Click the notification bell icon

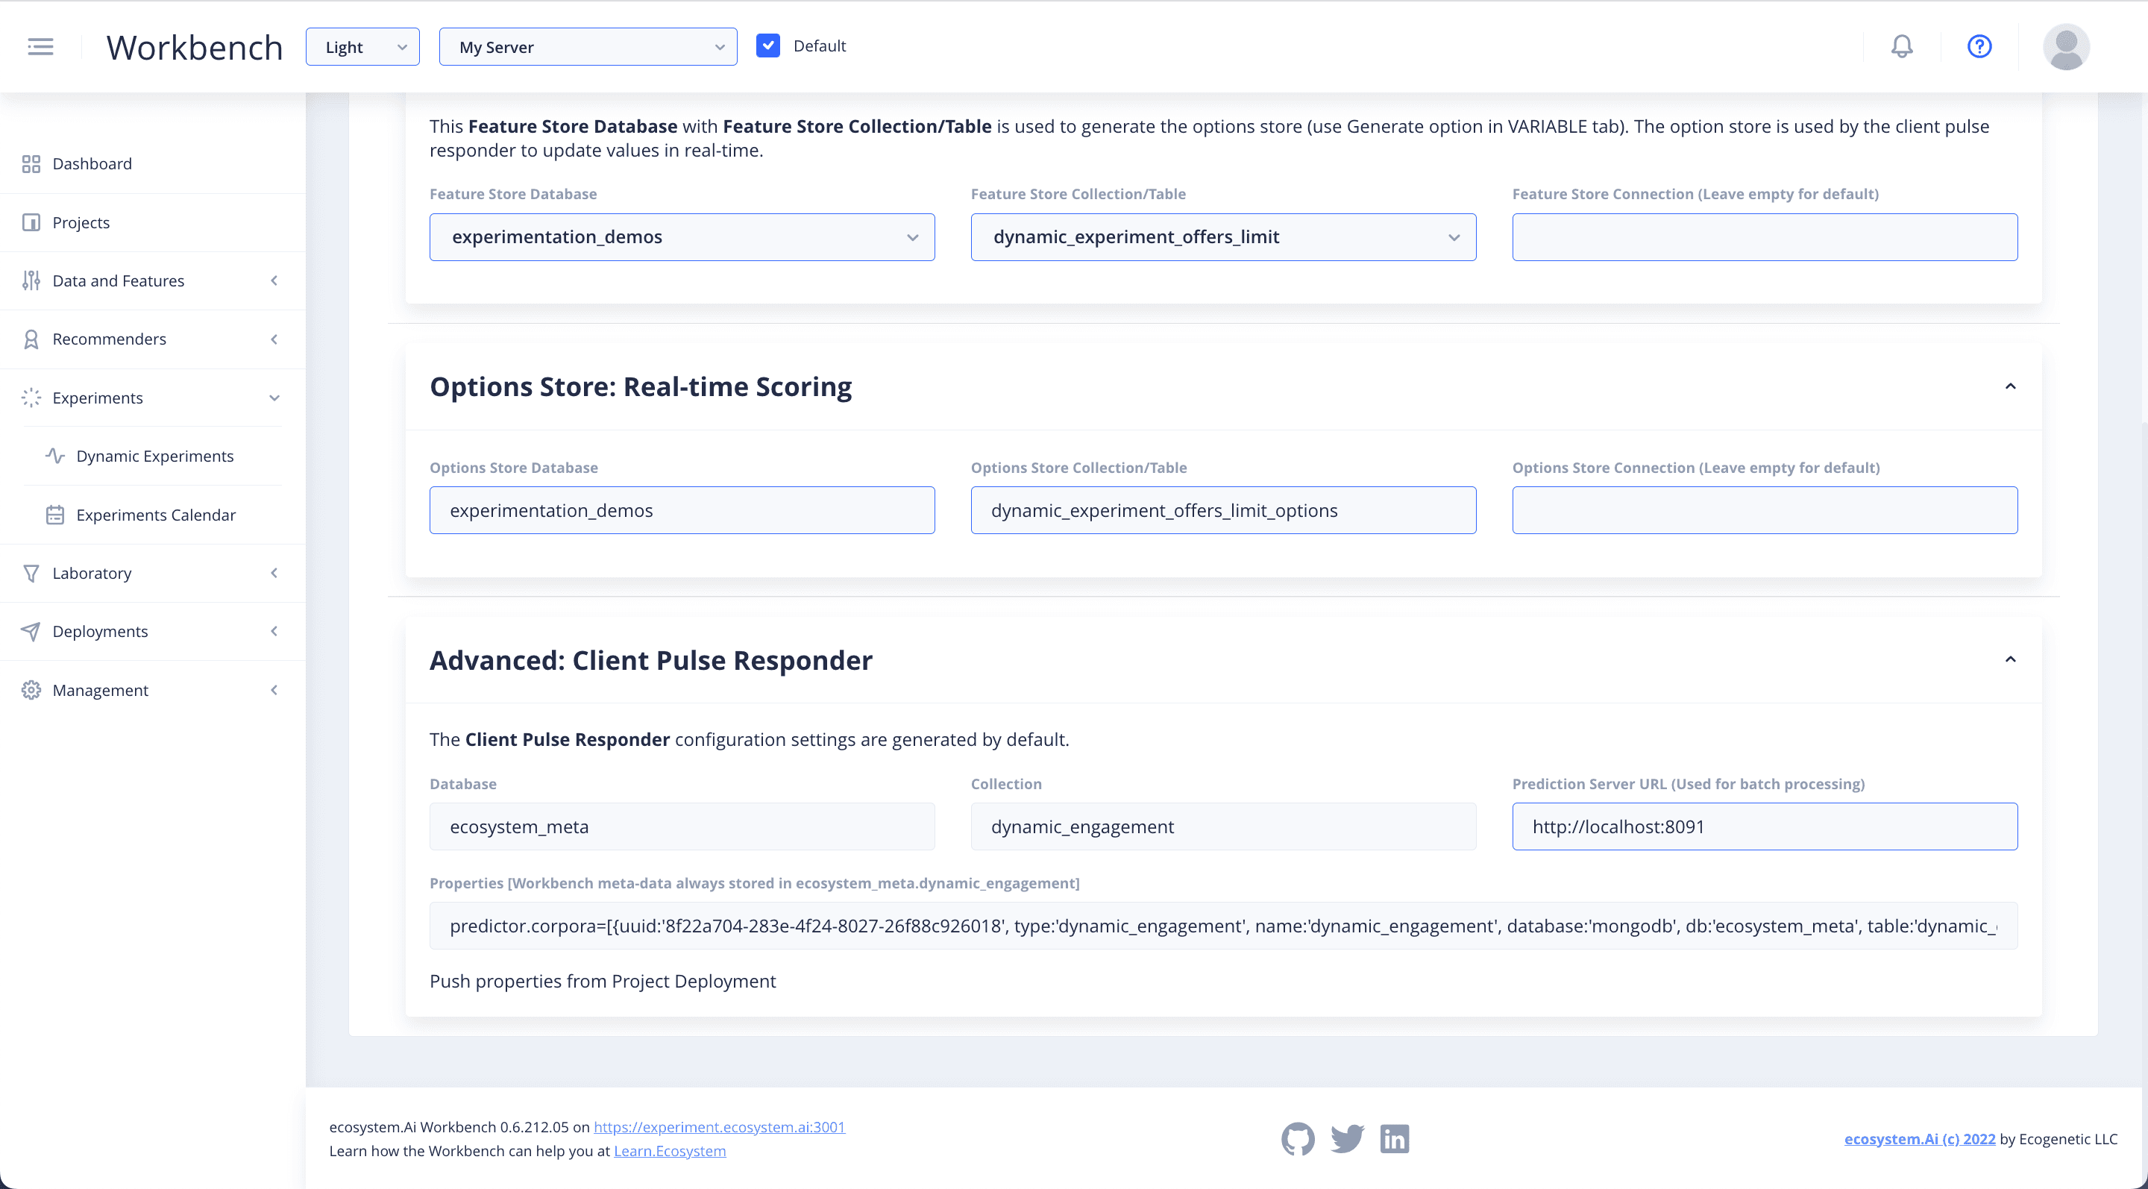(1901, 46)
